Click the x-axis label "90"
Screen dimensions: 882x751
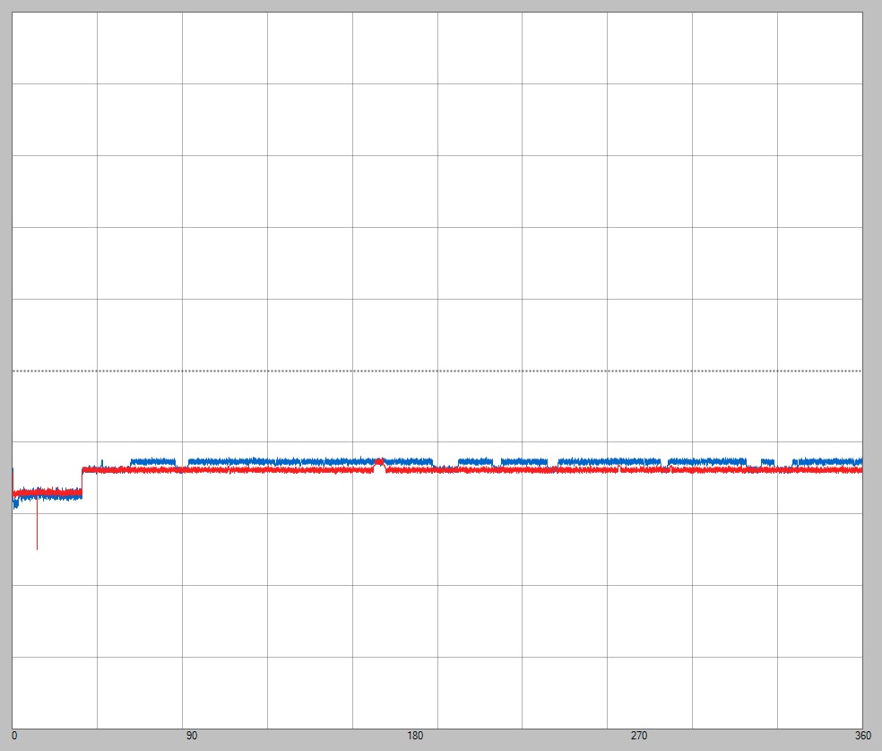(192, 736)
